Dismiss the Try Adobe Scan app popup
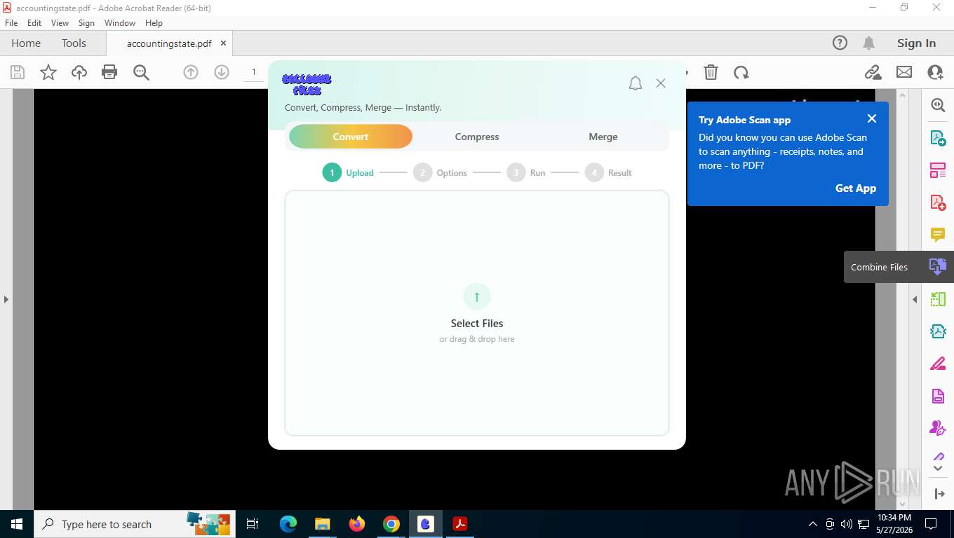Screen dimensions: 954x538 tap(872, 118)
